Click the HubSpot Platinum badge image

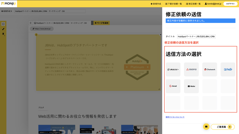point(137,67)
